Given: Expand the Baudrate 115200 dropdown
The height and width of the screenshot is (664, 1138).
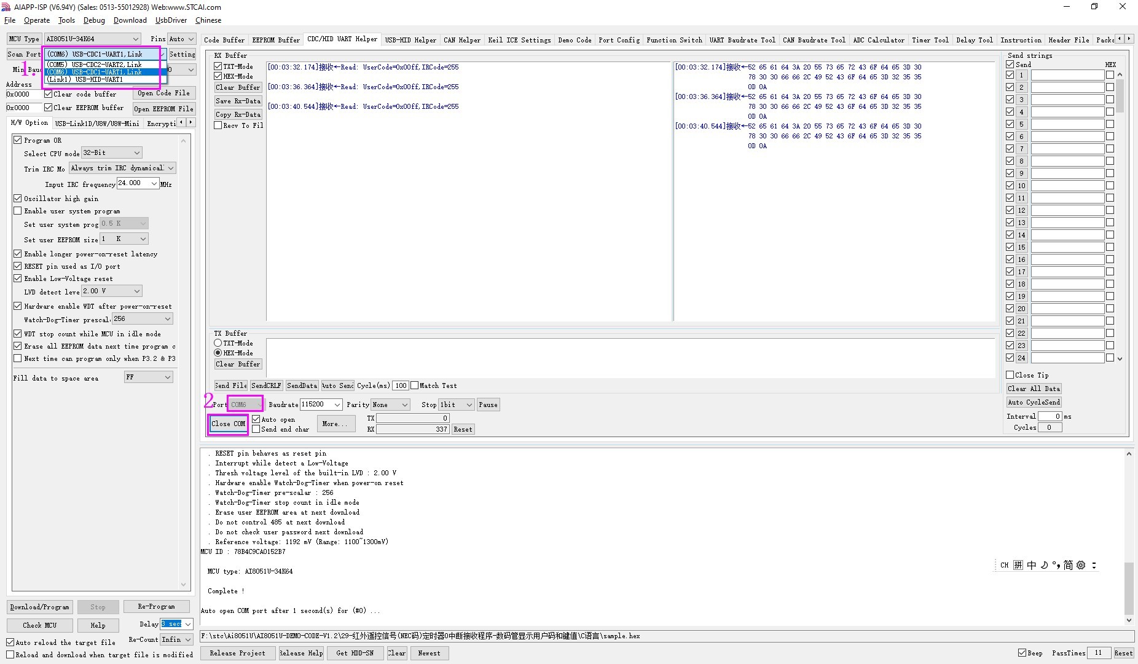Looking at the screenshot, I should (337, 405).
